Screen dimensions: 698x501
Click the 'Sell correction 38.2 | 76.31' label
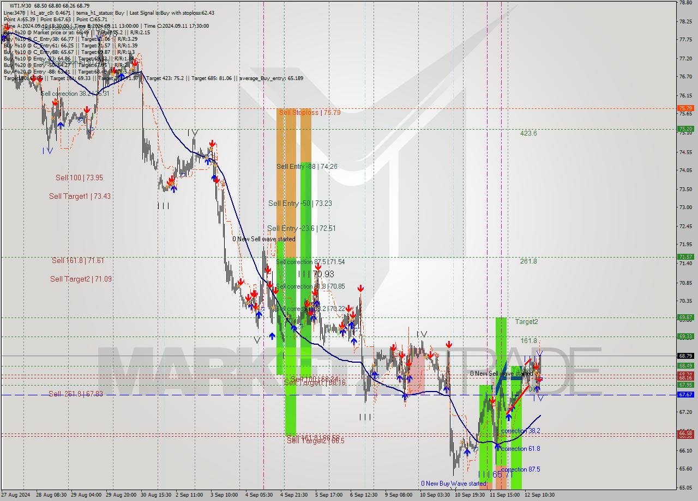pyautogui.click(x=75, y=94)
